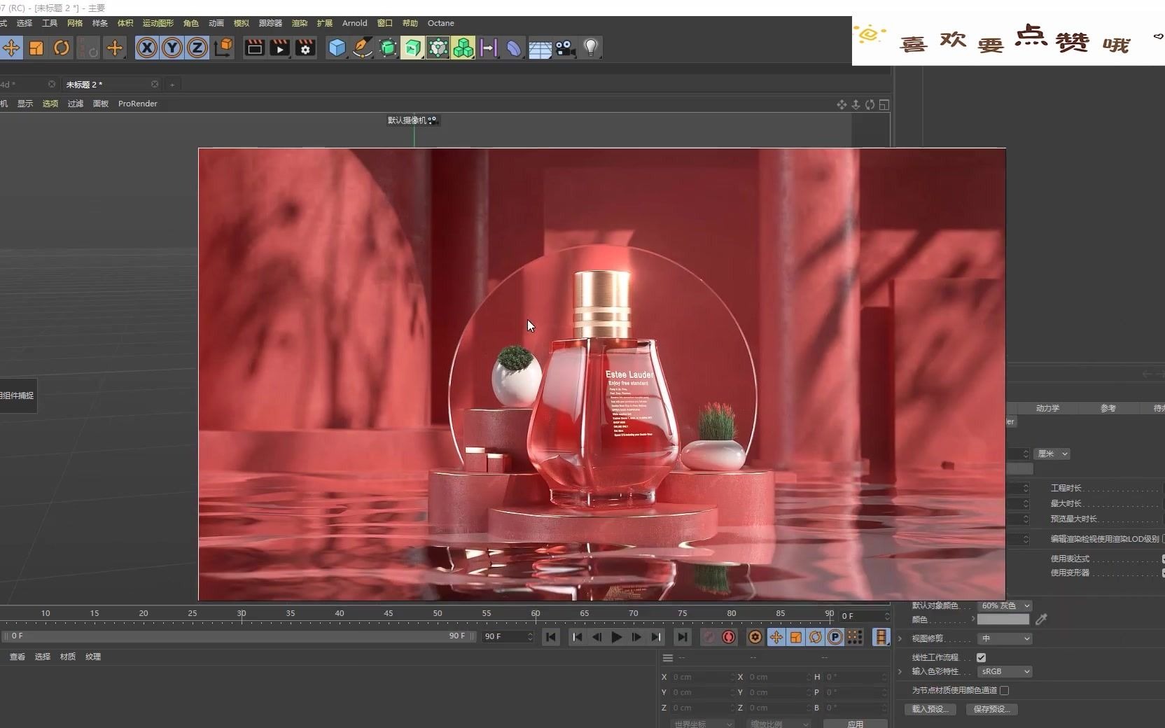Toggle Scale keyframe recording
Screen dimensions: 1165x728
795,637
